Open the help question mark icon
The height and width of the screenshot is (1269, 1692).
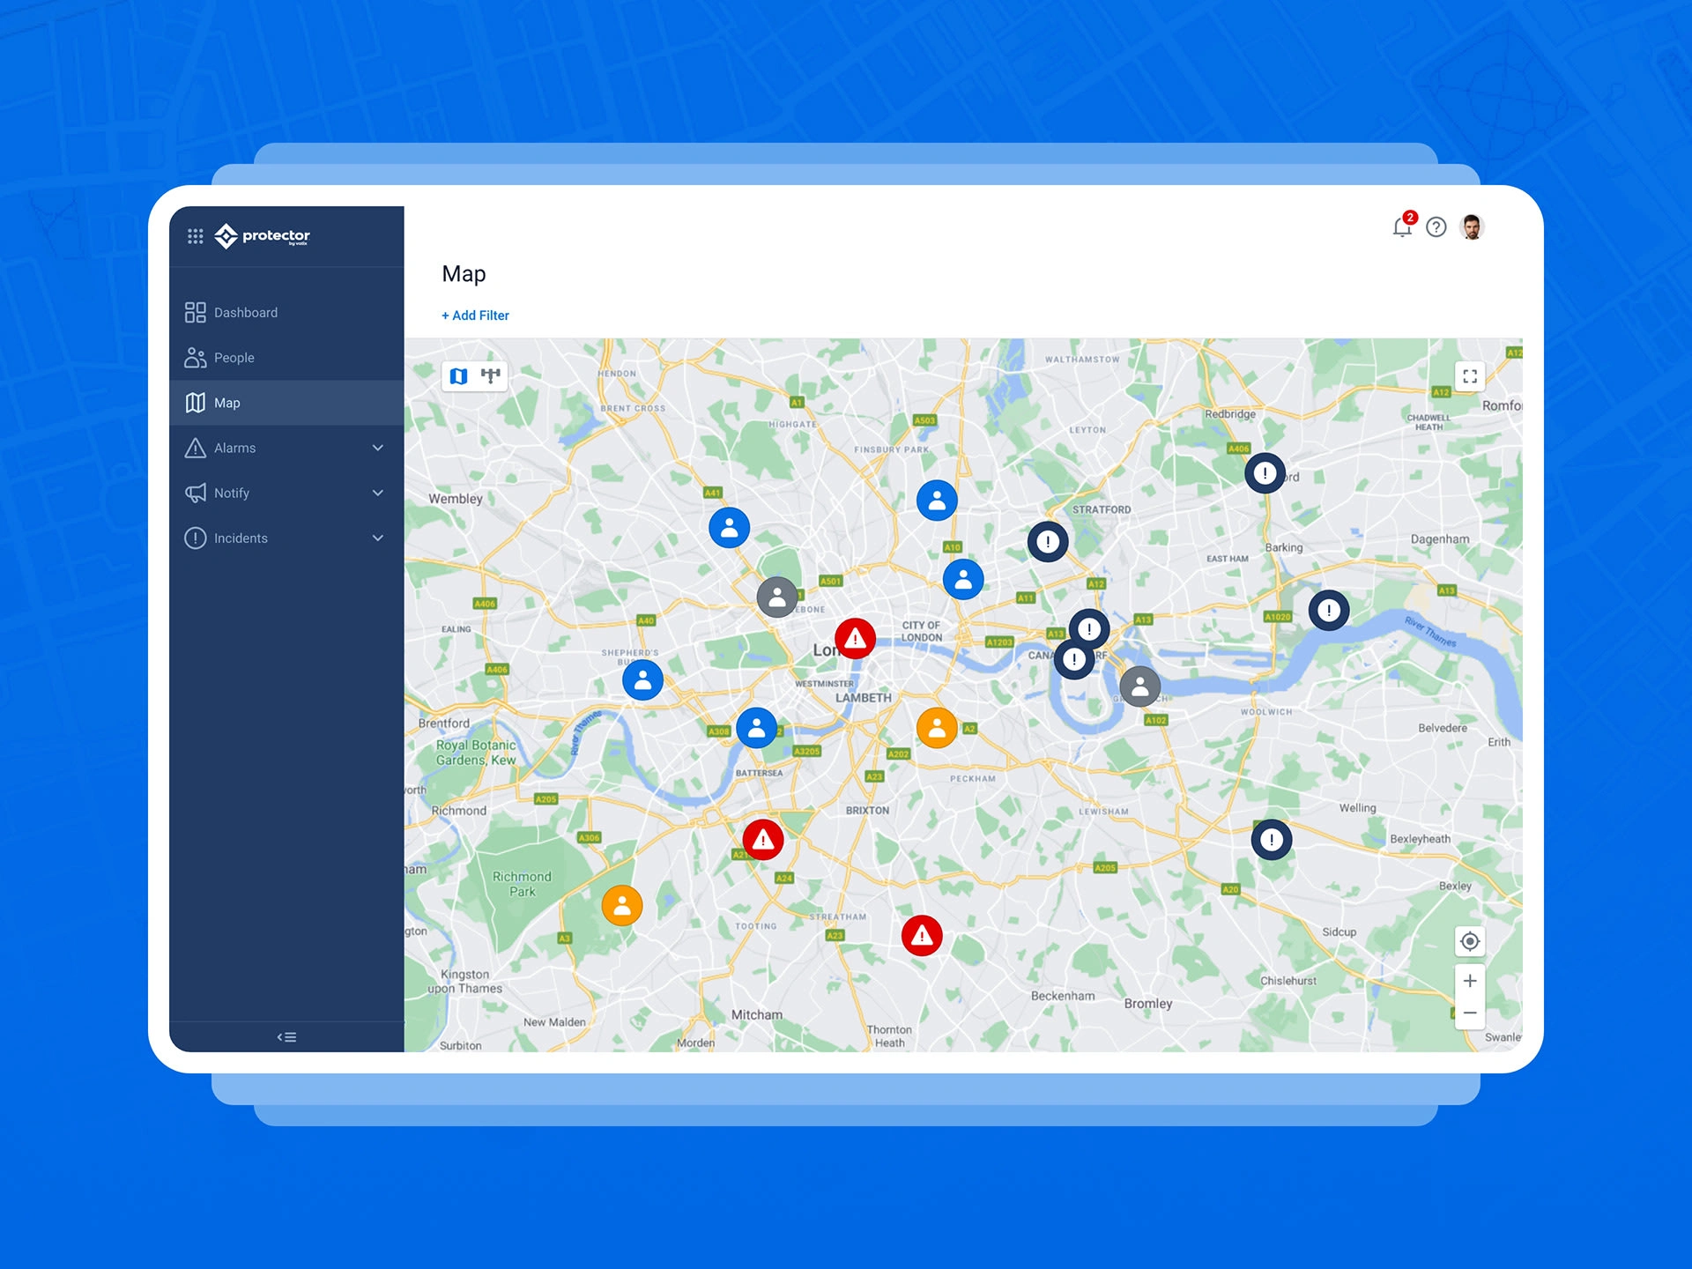[x=1436, y=228]
